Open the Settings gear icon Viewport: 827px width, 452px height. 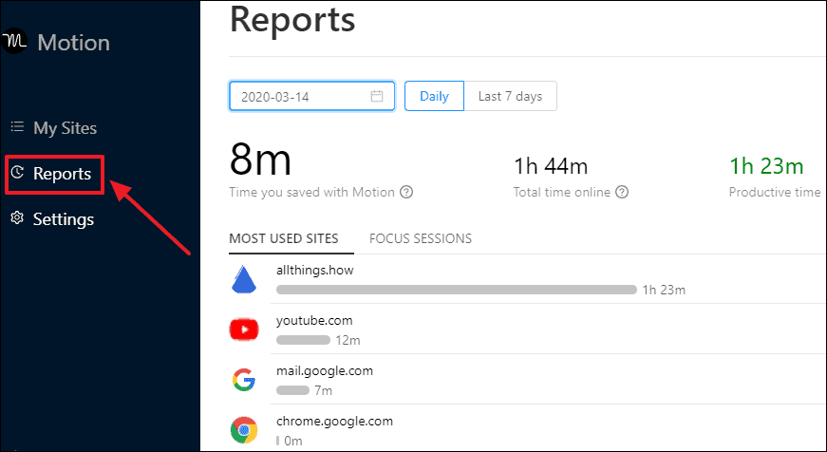click(17, 218)
